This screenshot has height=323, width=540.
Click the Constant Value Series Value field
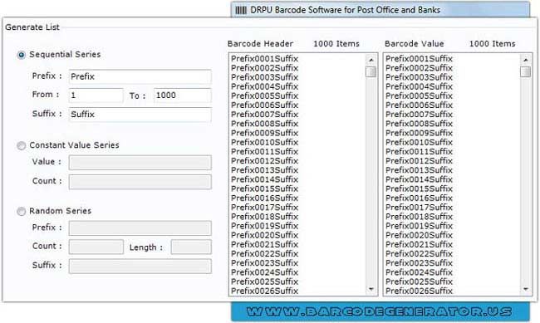pos(140,162)
